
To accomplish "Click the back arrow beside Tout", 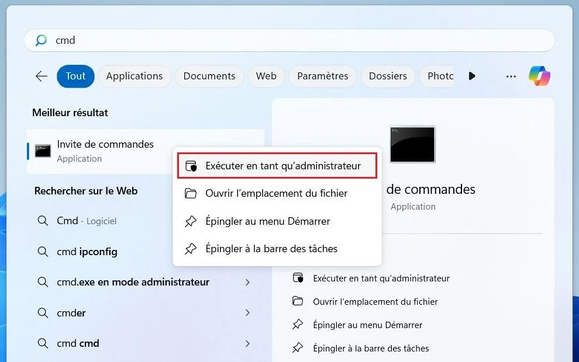I will point(42,76).
